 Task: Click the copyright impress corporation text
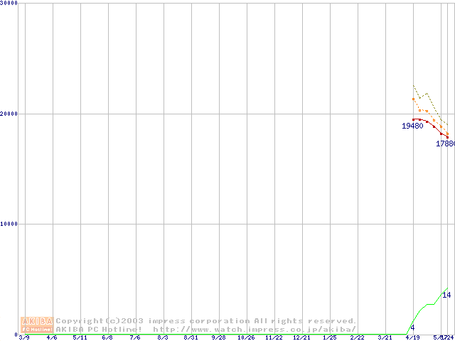[206, 321]
